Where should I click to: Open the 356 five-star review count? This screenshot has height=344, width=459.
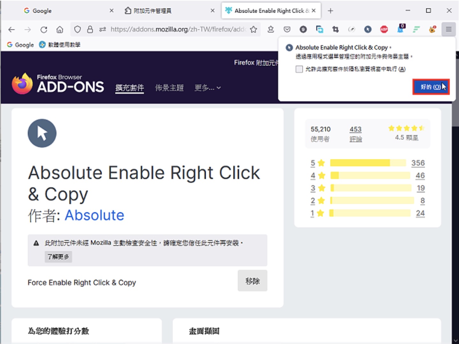coord(418,163)
